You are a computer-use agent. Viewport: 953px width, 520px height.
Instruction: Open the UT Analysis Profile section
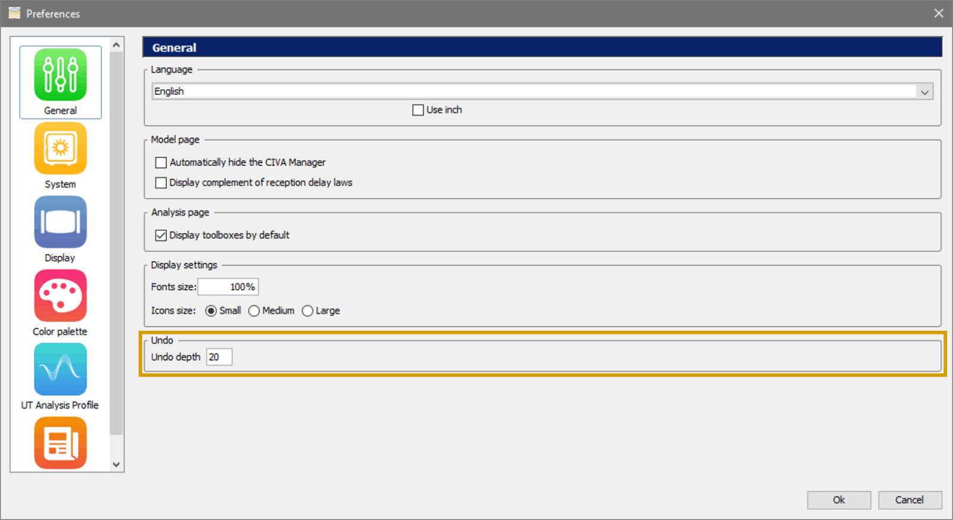60,369
